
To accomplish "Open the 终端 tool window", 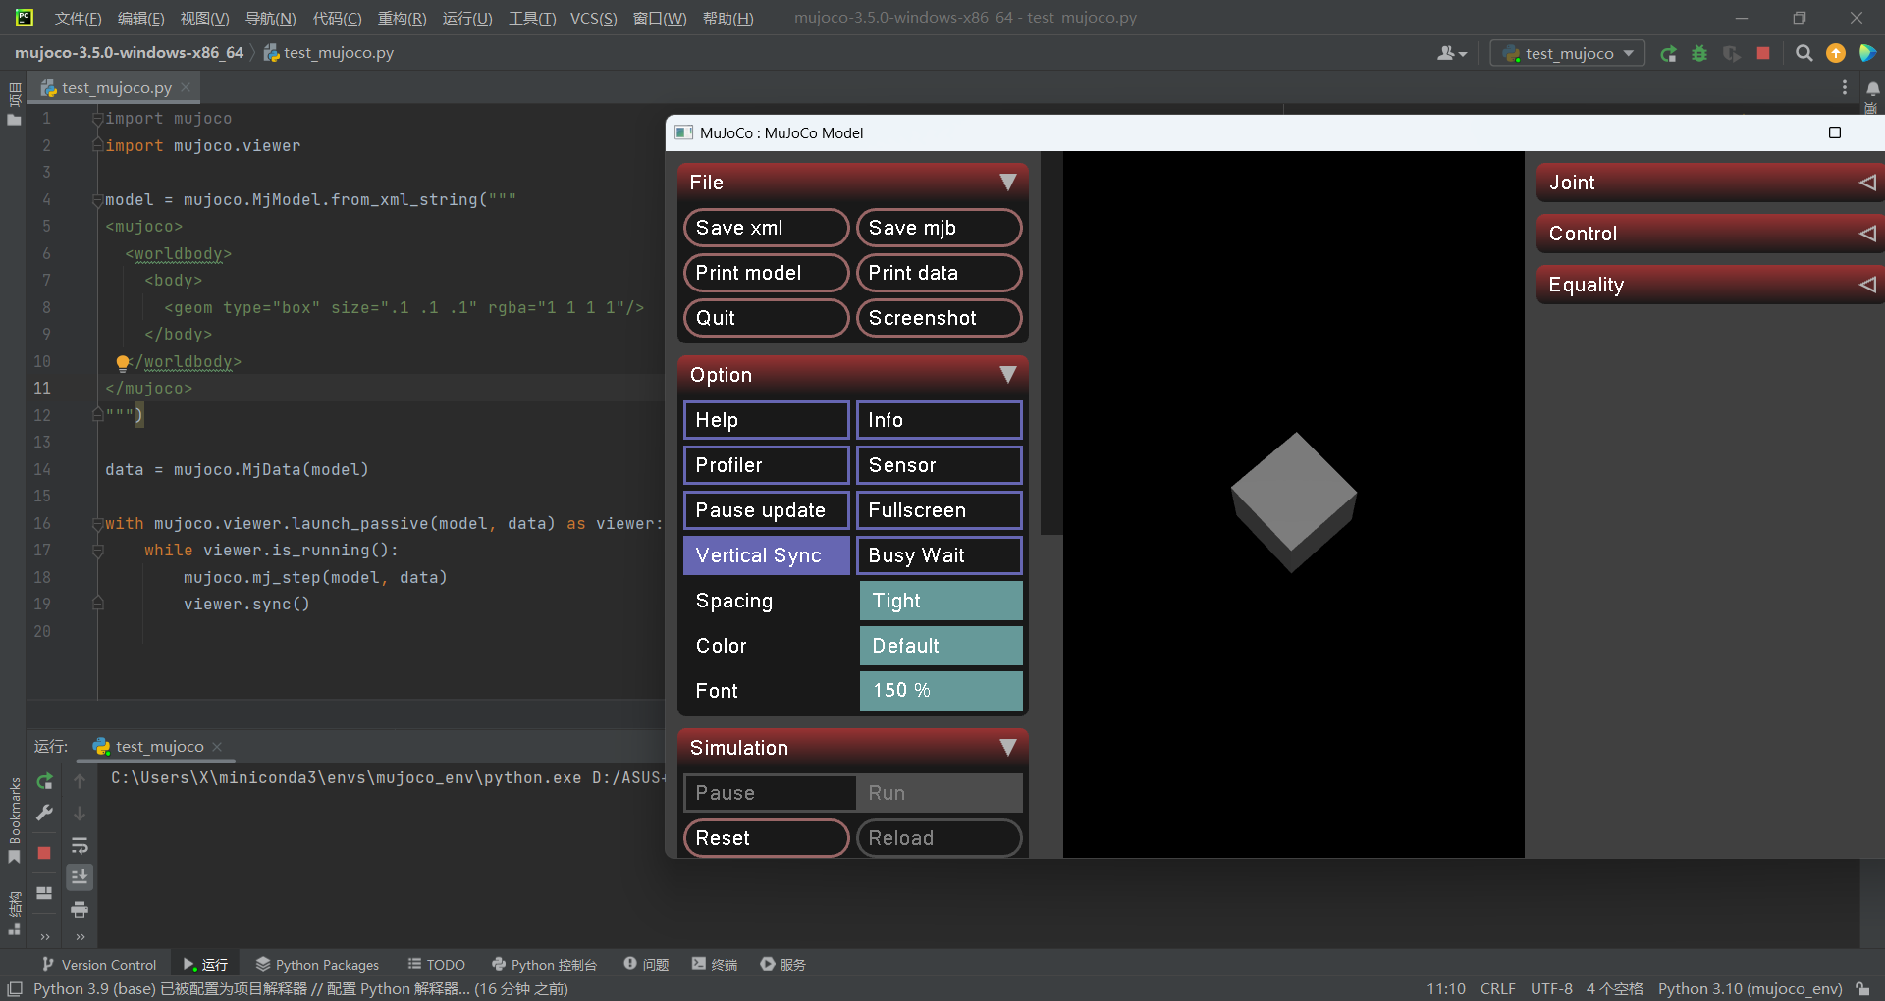I will (715, 964).
